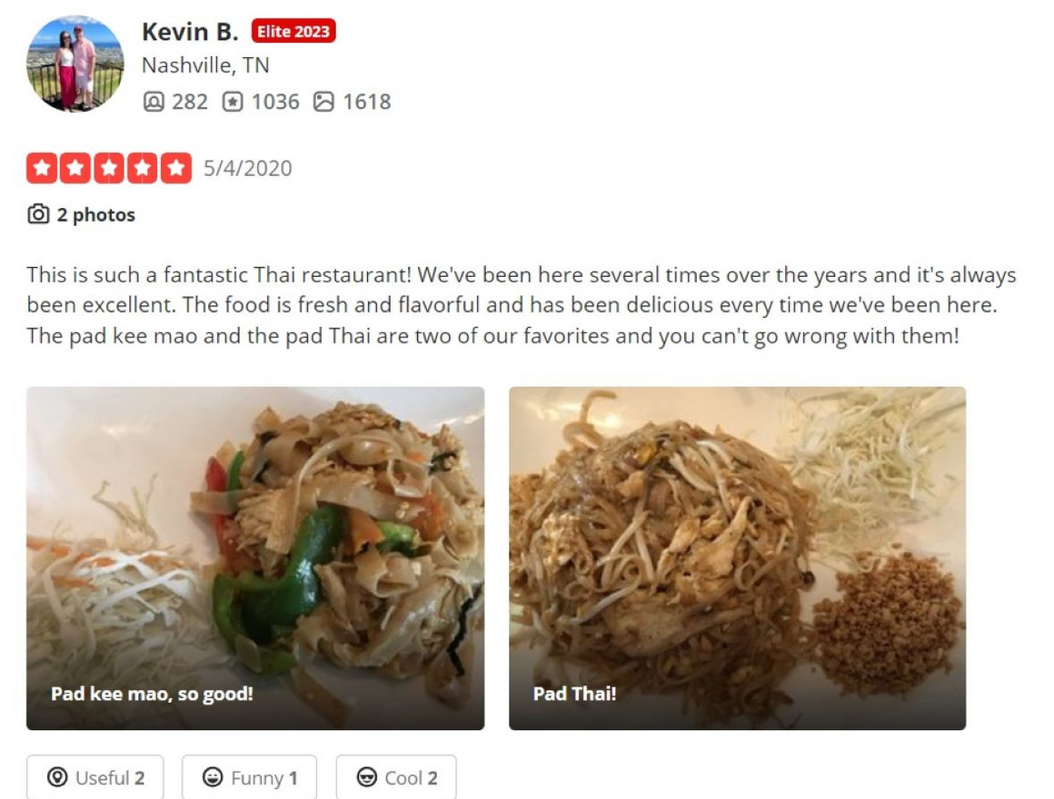
Task: Click the 1036 reviews number
Action: 275,102
